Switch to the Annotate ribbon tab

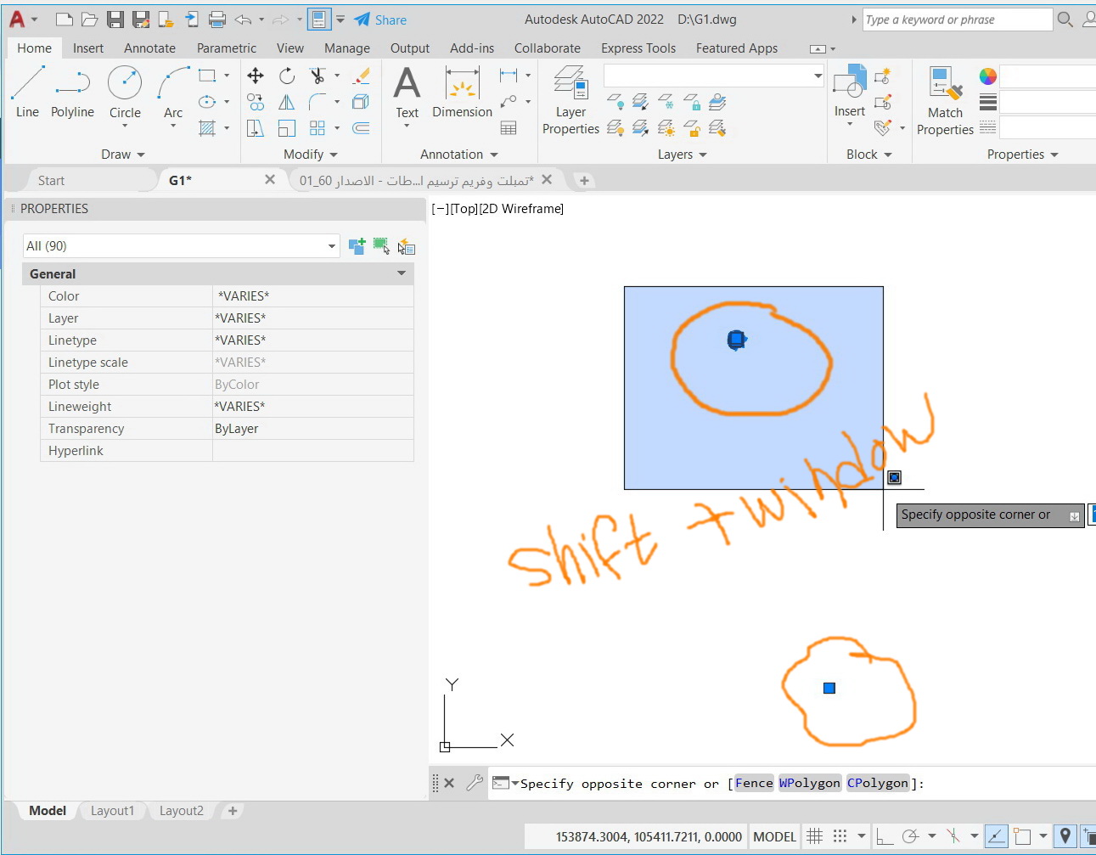(x=149, y=48)
